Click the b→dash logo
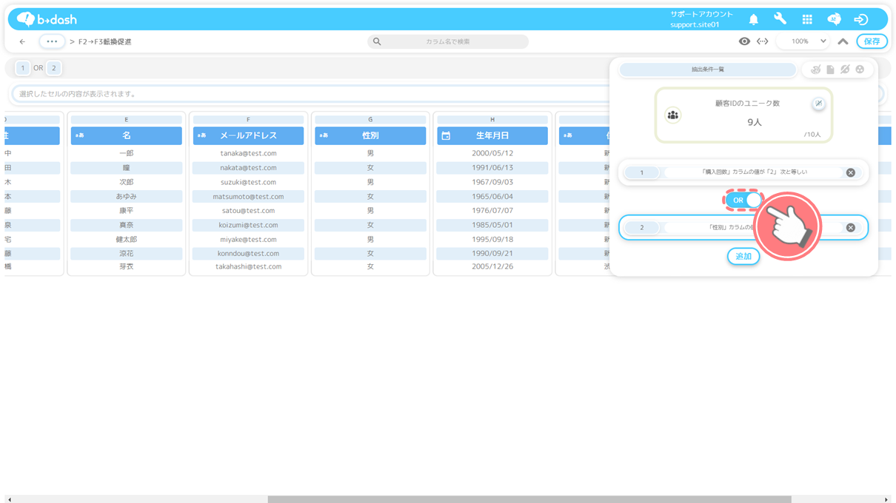The width and height of the screenshot is (896, 503). click(x=47, y=19)
